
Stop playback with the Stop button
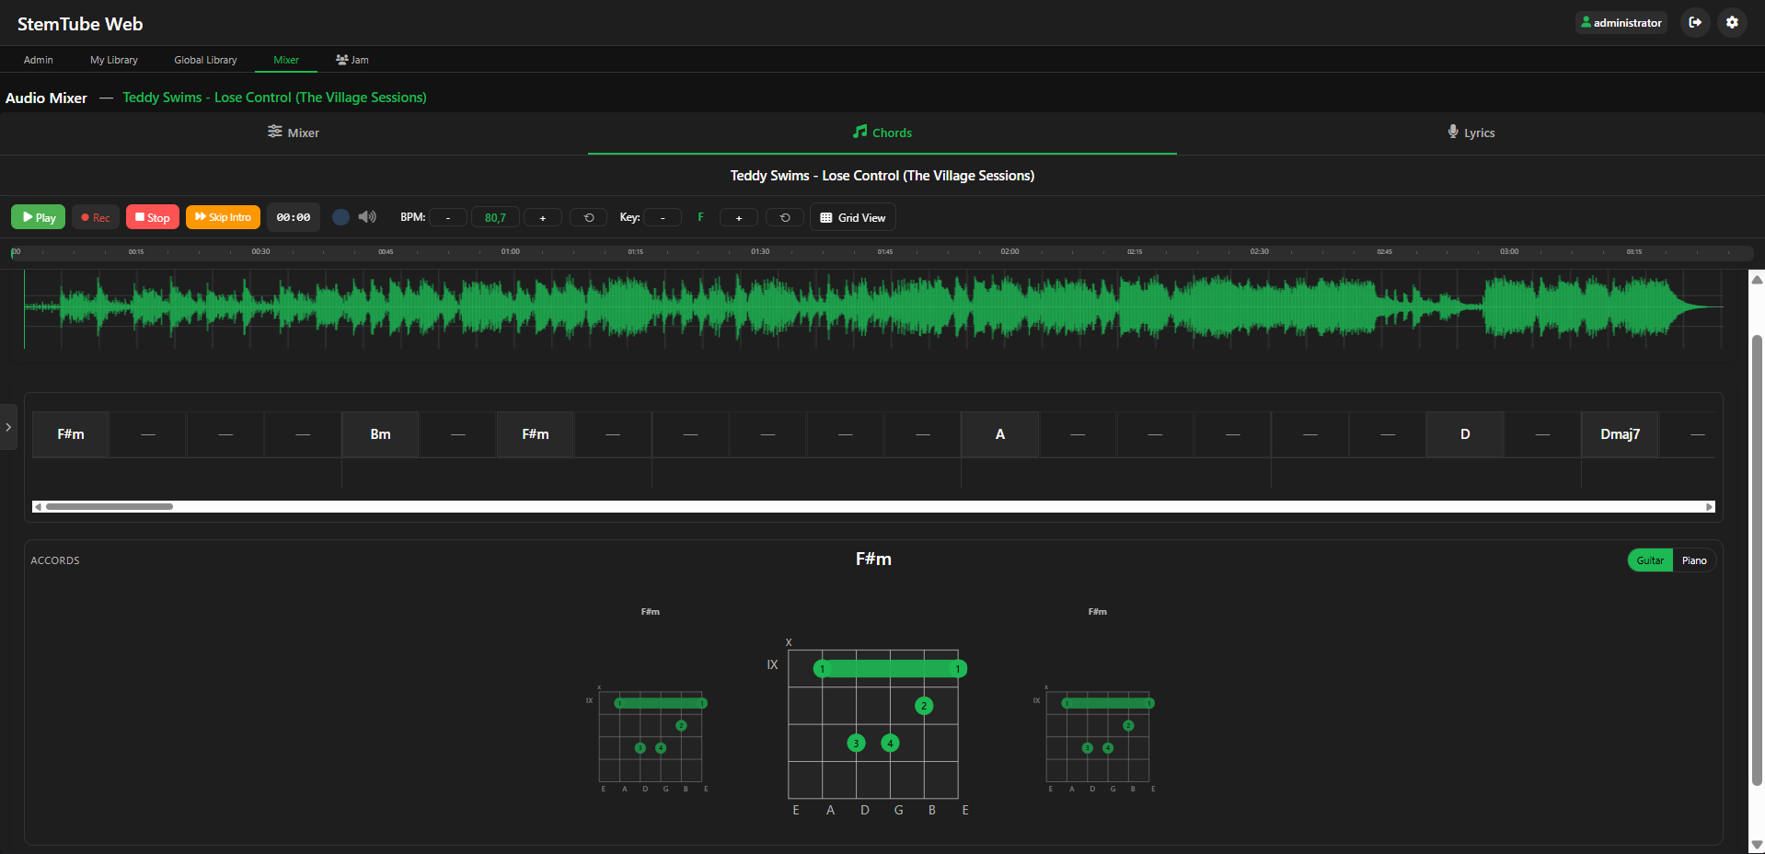(153, 217)
